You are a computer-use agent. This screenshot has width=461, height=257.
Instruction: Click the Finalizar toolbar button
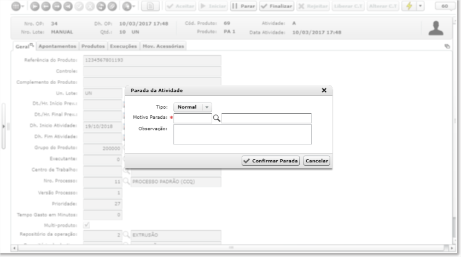(x=276, y=6)
